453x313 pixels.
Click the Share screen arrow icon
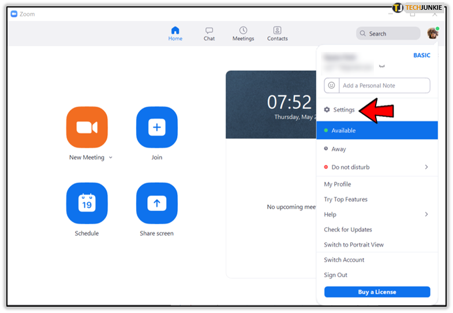tap(156, 203)
